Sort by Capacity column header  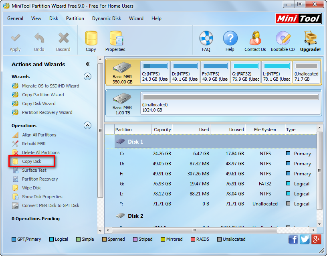tap(162, 130)
